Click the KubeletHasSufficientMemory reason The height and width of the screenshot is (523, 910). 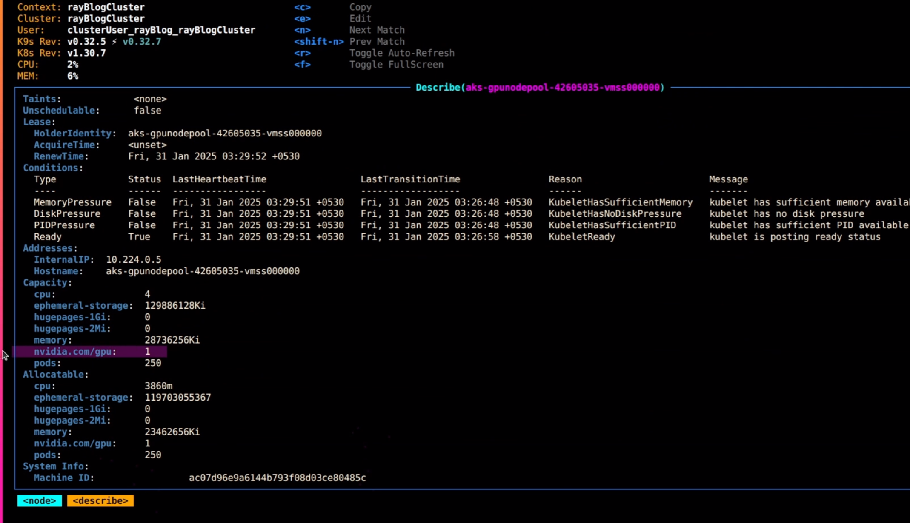coord(621,202)
